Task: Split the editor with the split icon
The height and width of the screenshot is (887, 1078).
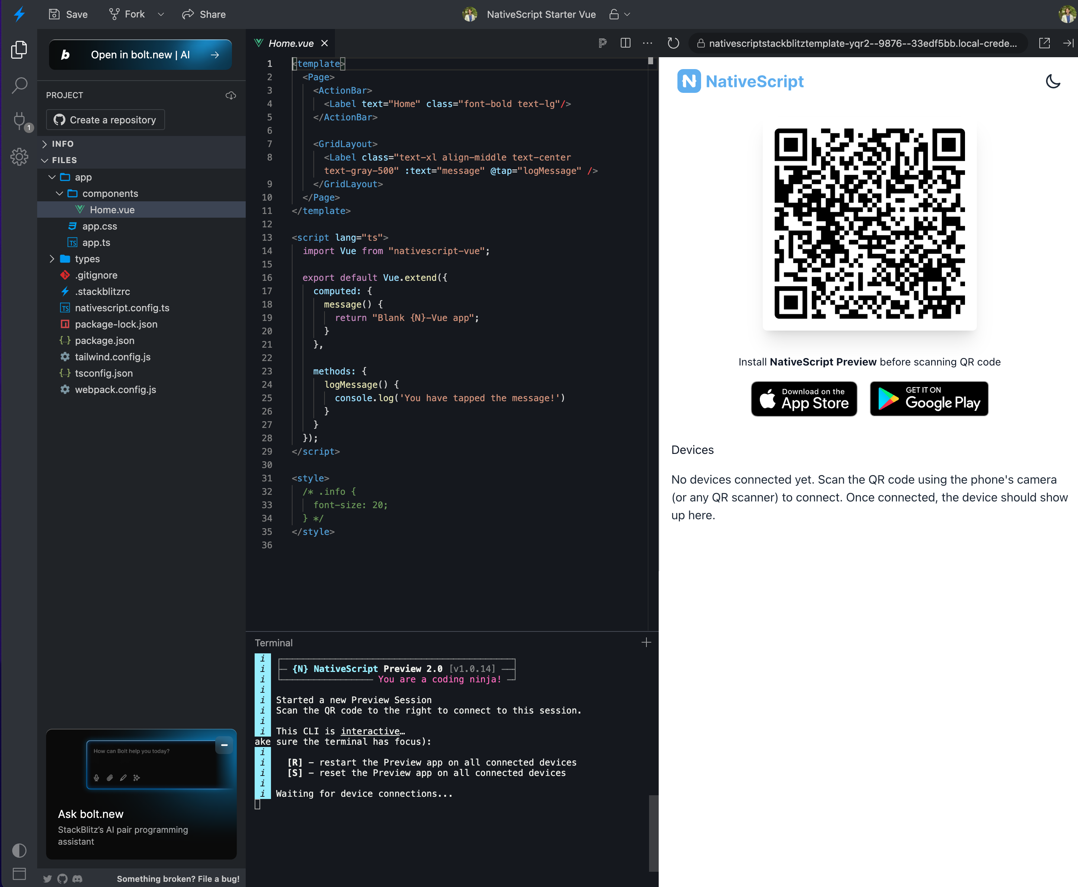Action: click(x=625, y=43)
